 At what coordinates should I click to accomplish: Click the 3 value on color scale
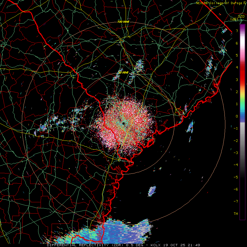tap(237, 80)
